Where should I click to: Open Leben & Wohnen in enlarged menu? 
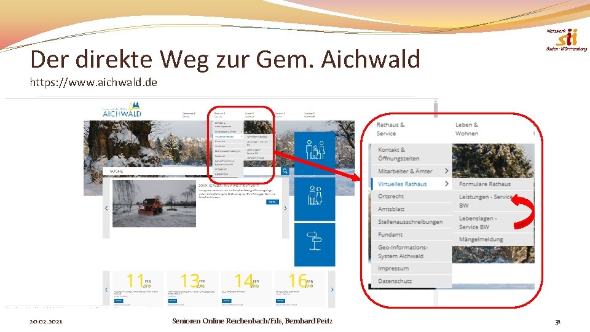tap(466, 128)
